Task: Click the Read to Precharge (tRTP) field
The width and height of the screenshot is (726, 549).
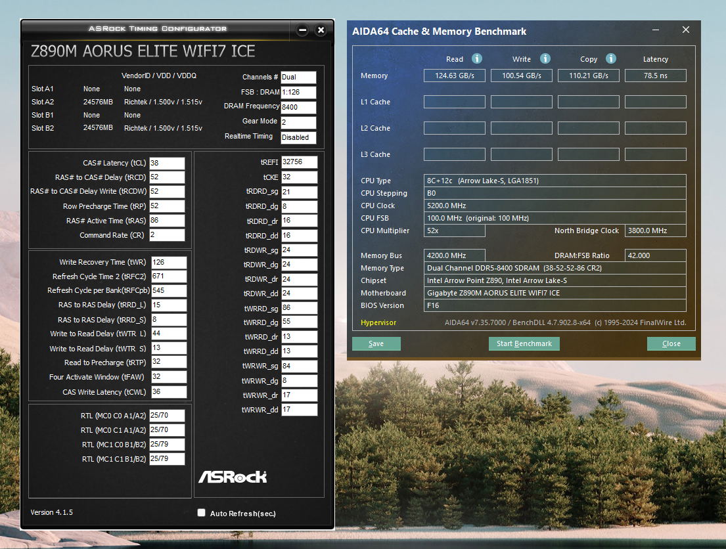Action: pos(169,362)
